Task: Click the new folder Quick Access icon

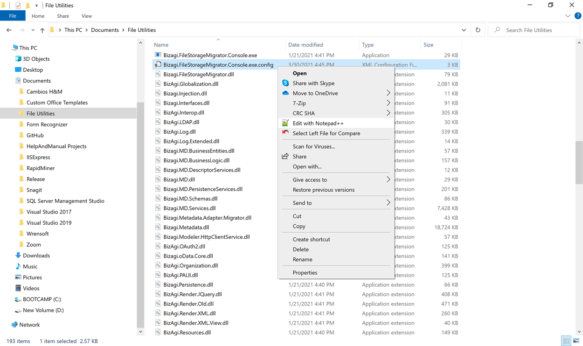Action: pyautogui.click(x=27, y=5)
